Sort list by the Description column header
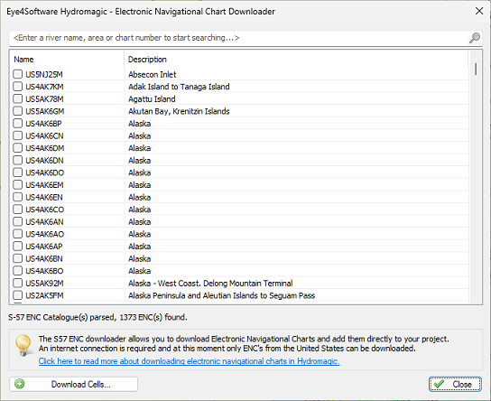Image resolution: width=491 pixels, height=401 pixels. [296, 60]
